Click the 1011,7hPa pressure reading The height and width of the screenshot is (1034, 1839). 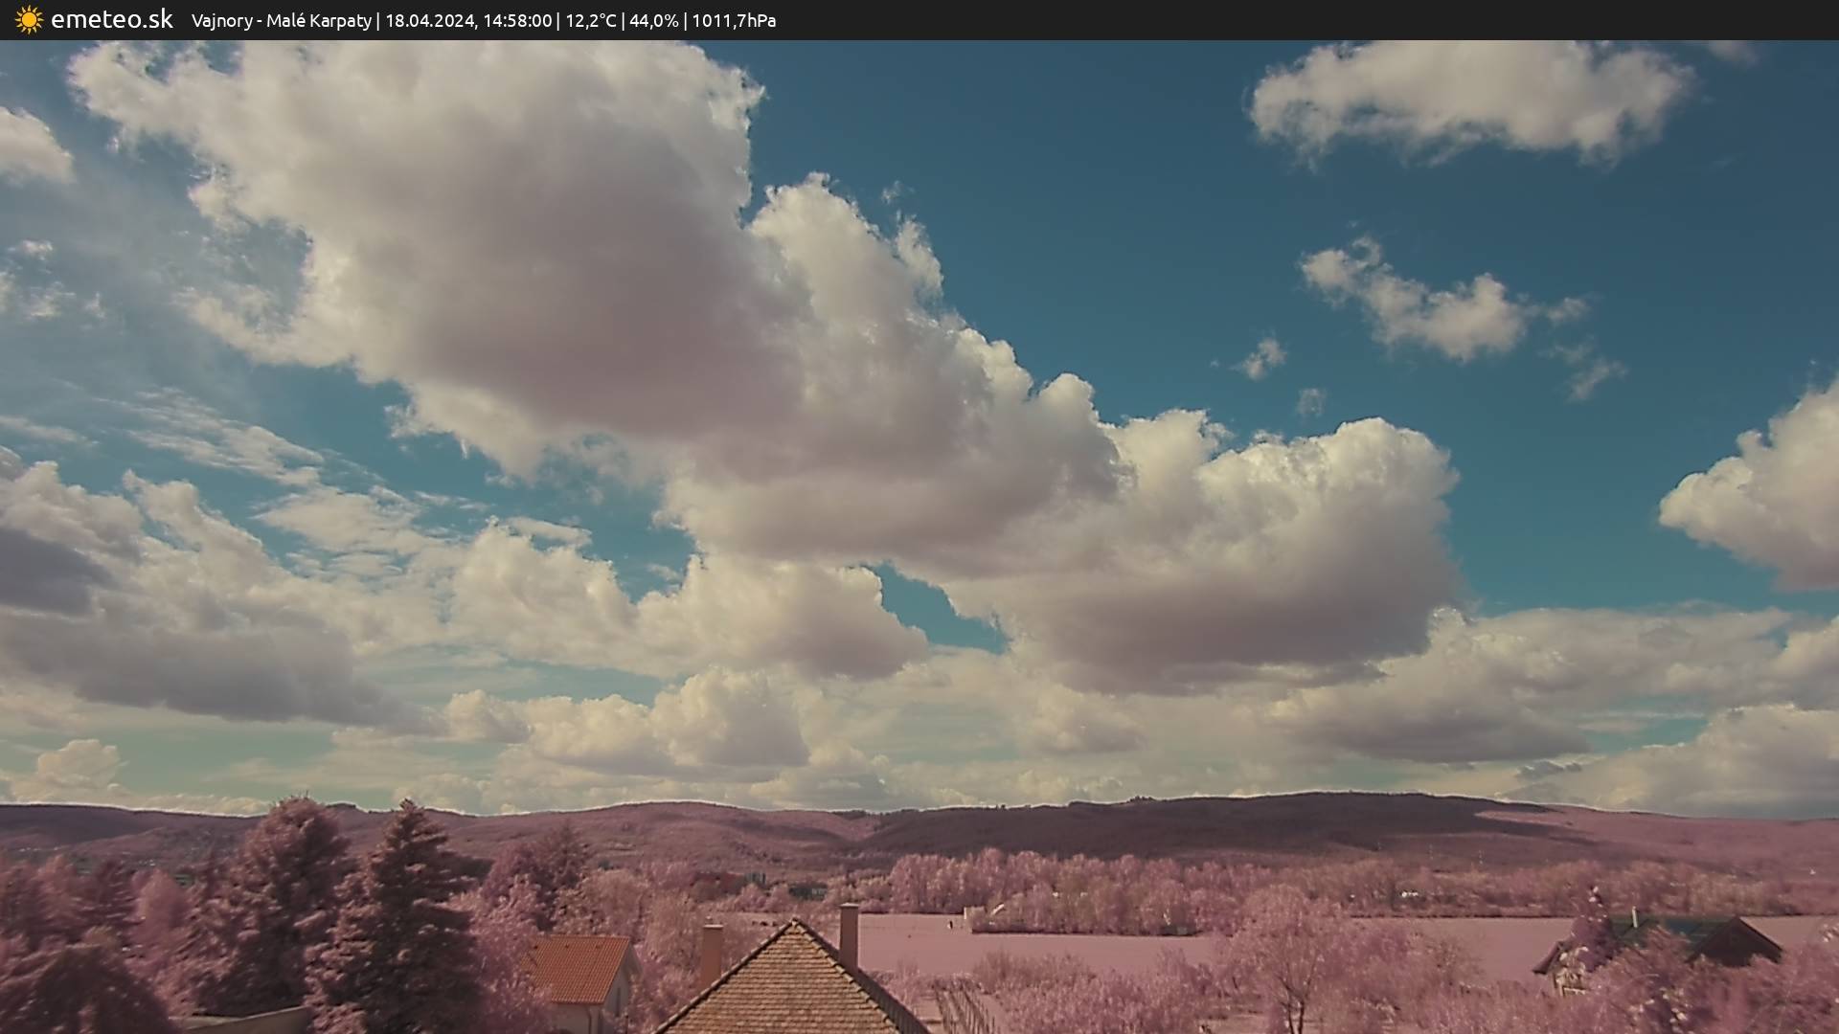734,21
